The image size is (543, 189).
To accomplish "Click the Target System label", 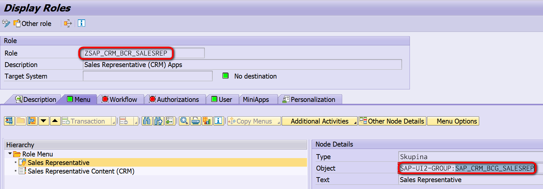I will pos(26,76).
